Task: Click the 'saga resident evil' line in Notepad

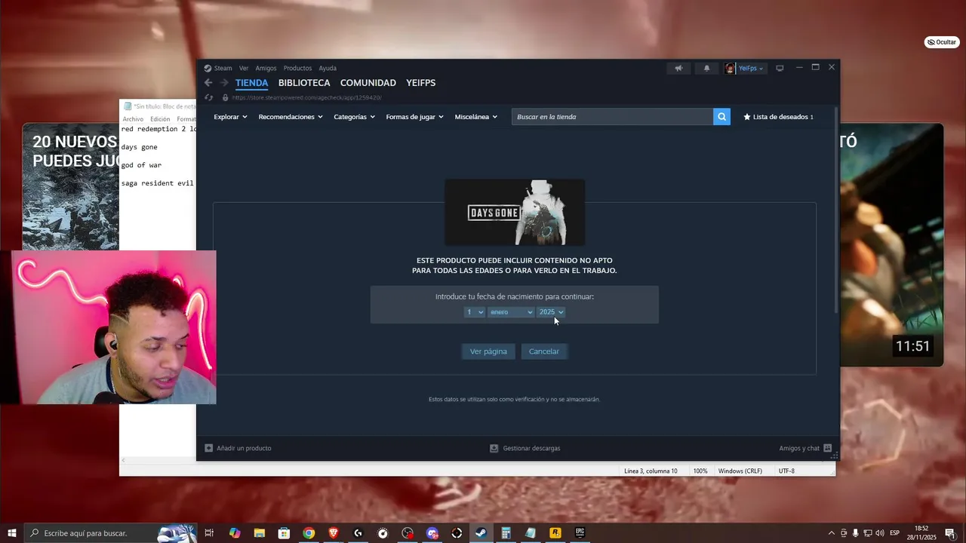Action: (x=158, y=183)
